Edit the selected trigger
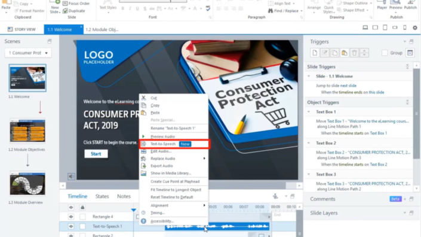The width and height of the screenshot is (421, 237). pos(325,53)
